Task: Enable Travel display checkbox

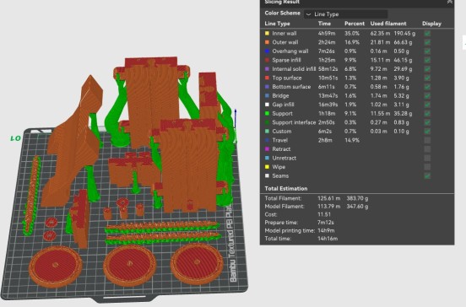Action: (x=427, y=140)
